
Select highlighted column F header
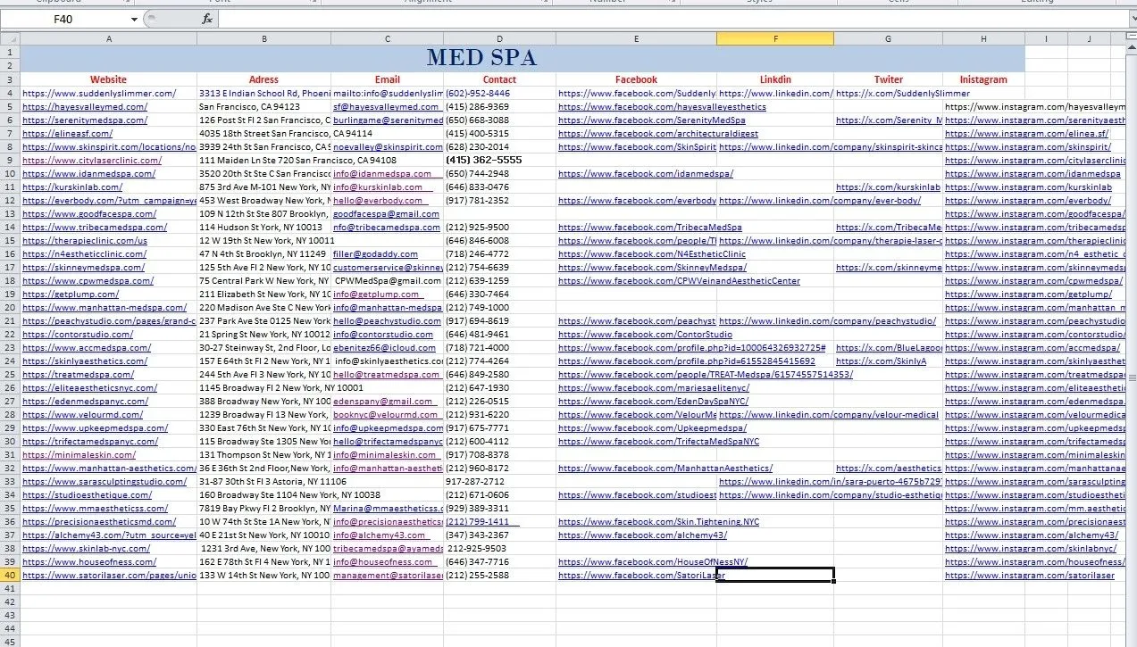775,38
